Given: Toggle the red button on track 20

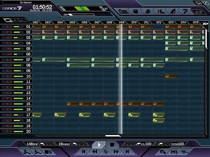Looking at the screenshot, I should pos(10,132).
